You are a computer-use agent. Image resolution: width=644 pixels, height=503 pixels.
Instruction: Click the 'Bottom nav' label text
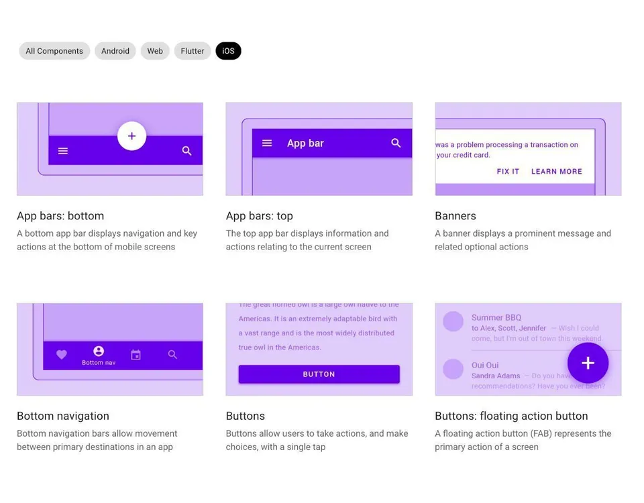click(x=99, y=363)
